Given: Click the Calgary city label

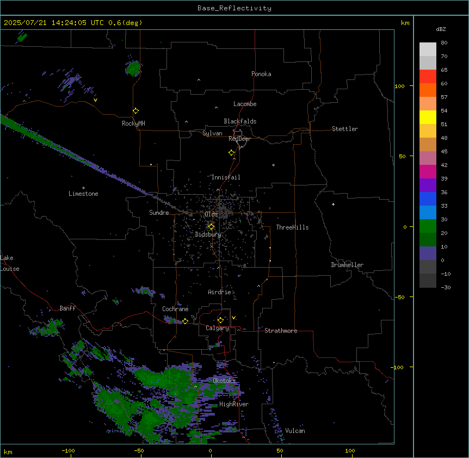Looking at the screenshot, I should pos(217,328).
